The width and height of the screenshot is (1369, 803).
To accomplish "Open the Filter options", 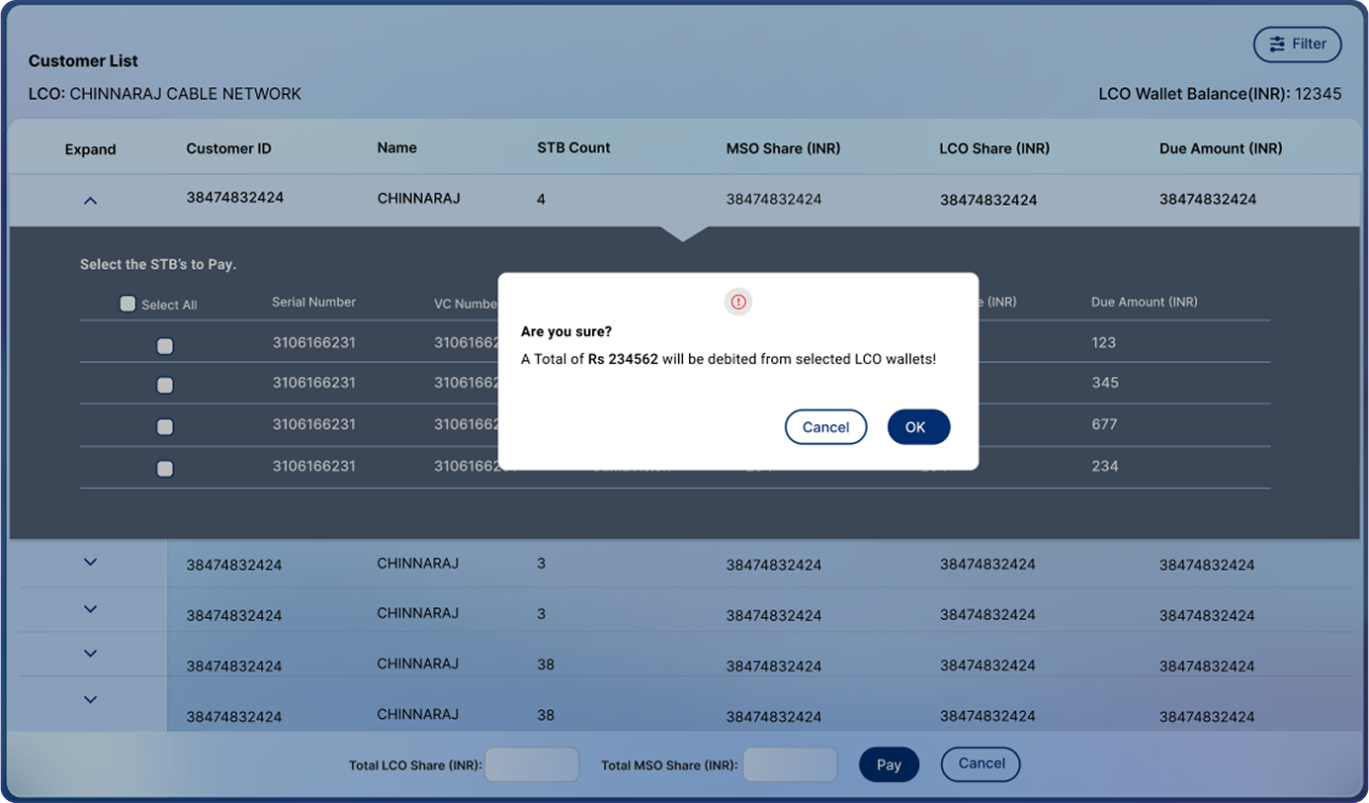I will (1297, 45).
